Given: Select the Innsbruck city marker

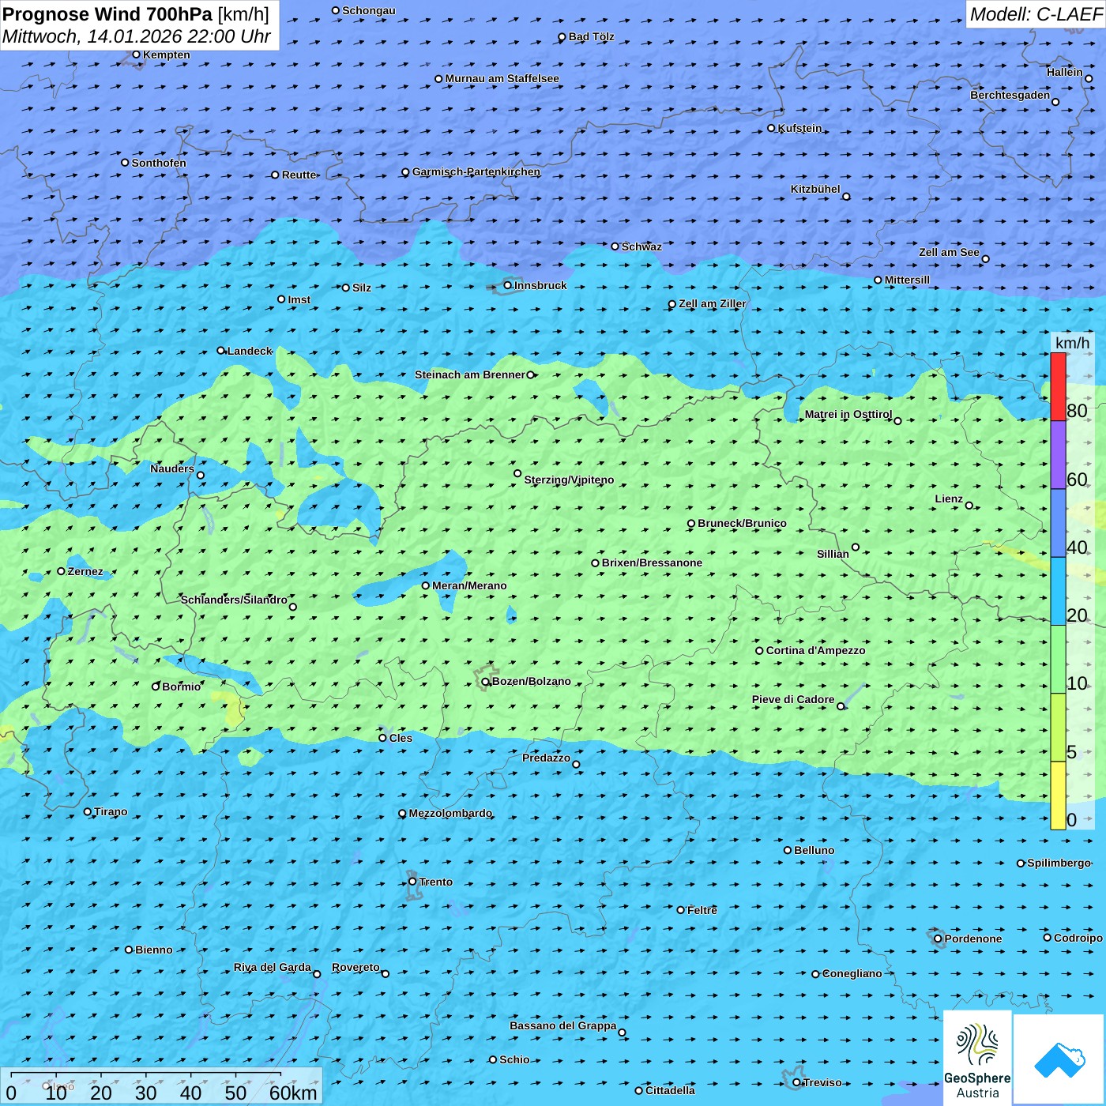Looking at the screenshot, I should 508,285.
